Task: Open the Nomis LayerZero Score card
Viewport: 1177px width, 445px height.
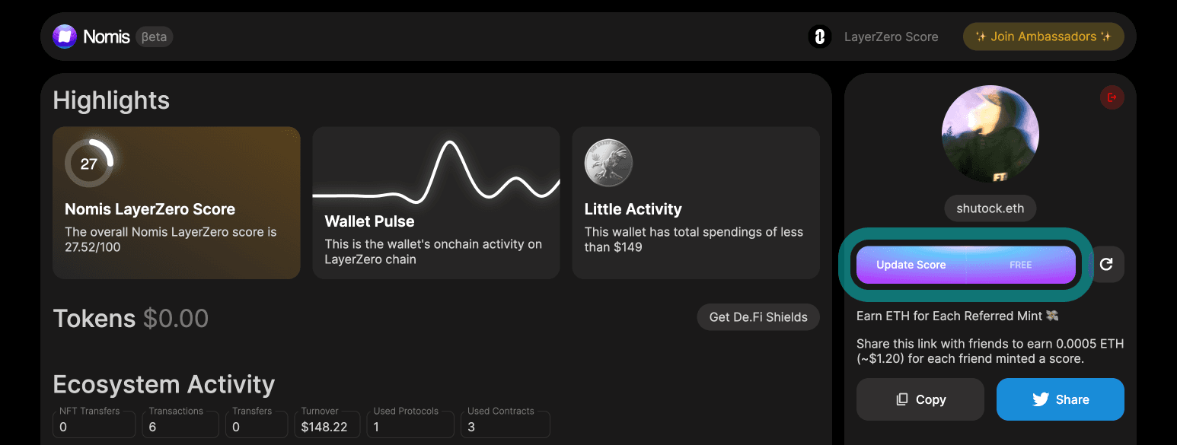Action: pyautogui.click(x=177, y=202)
